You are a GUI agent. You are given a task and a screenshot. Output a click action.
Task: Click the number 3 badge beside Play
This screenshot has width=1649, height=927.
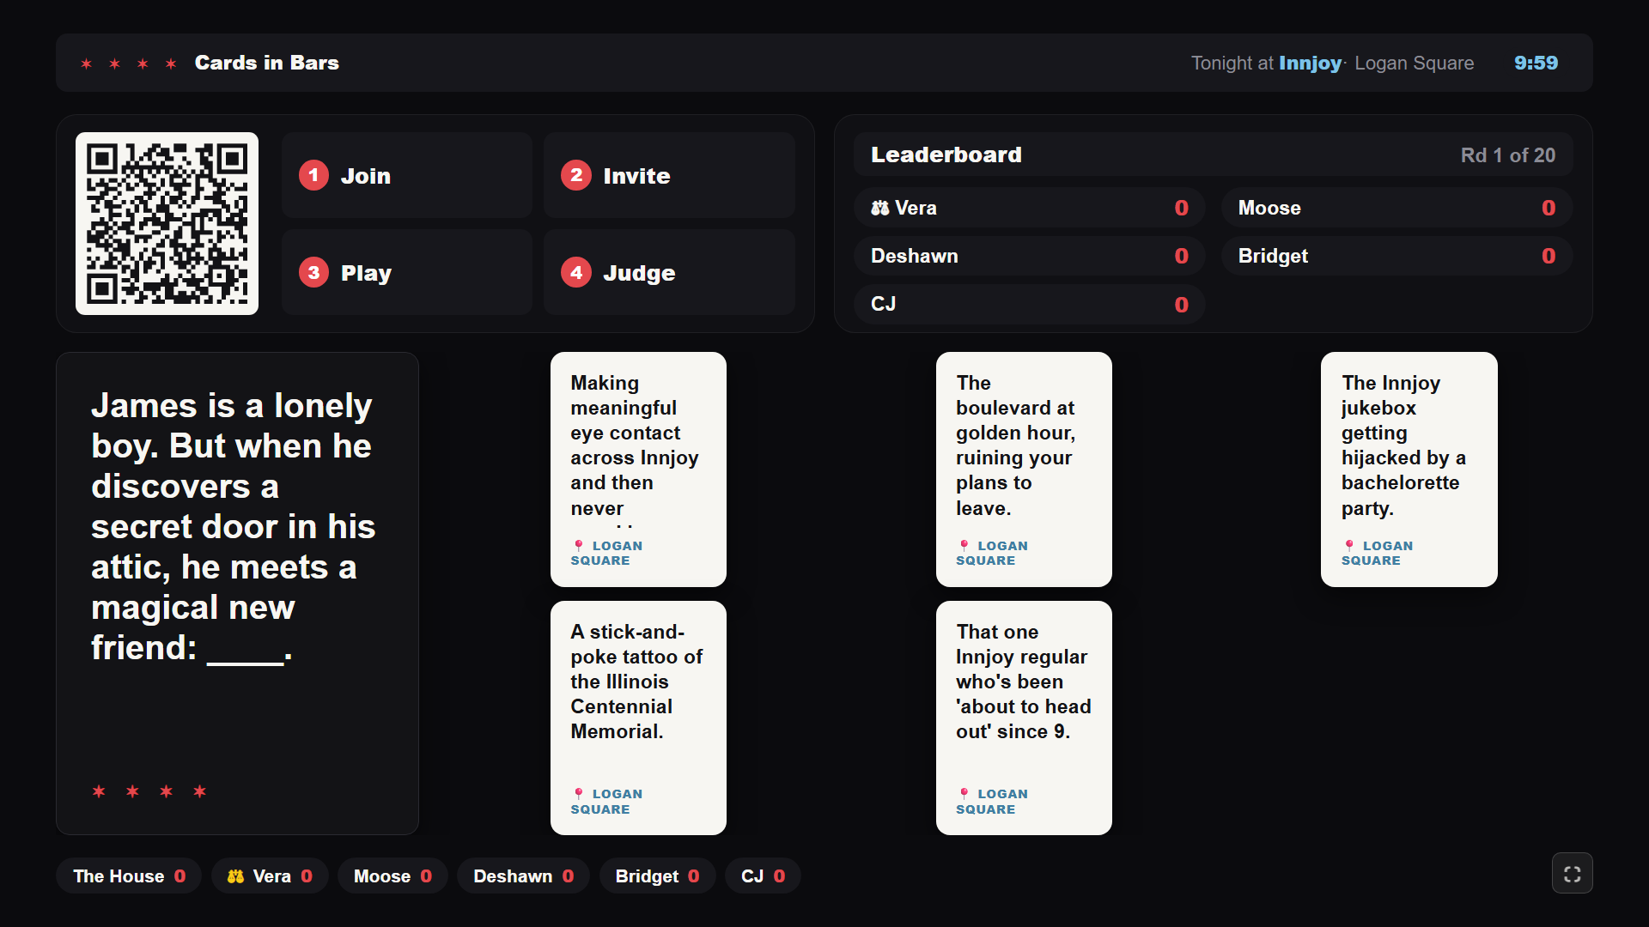coord(313,273)
